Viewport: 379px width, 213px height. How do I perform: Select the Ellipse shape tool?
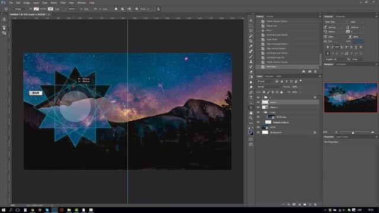coord(251,108)
